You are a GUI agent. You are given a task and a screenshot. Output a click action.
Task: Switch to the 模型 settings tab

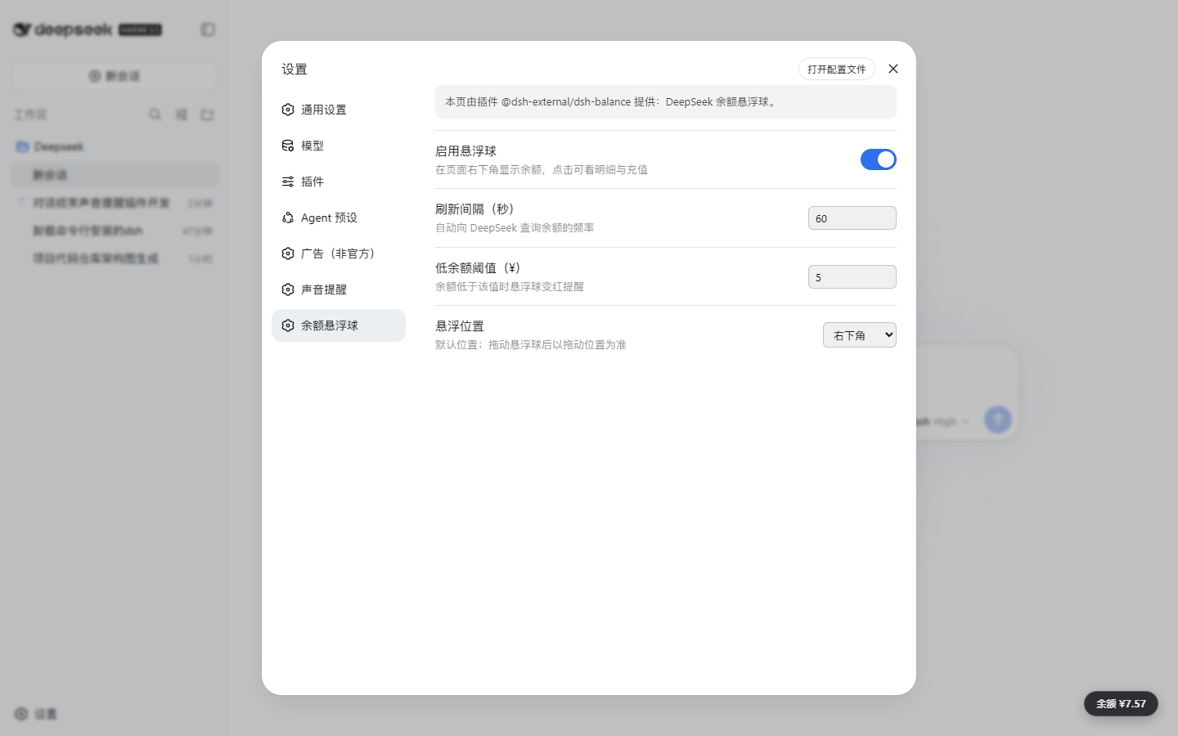[339, 146]
